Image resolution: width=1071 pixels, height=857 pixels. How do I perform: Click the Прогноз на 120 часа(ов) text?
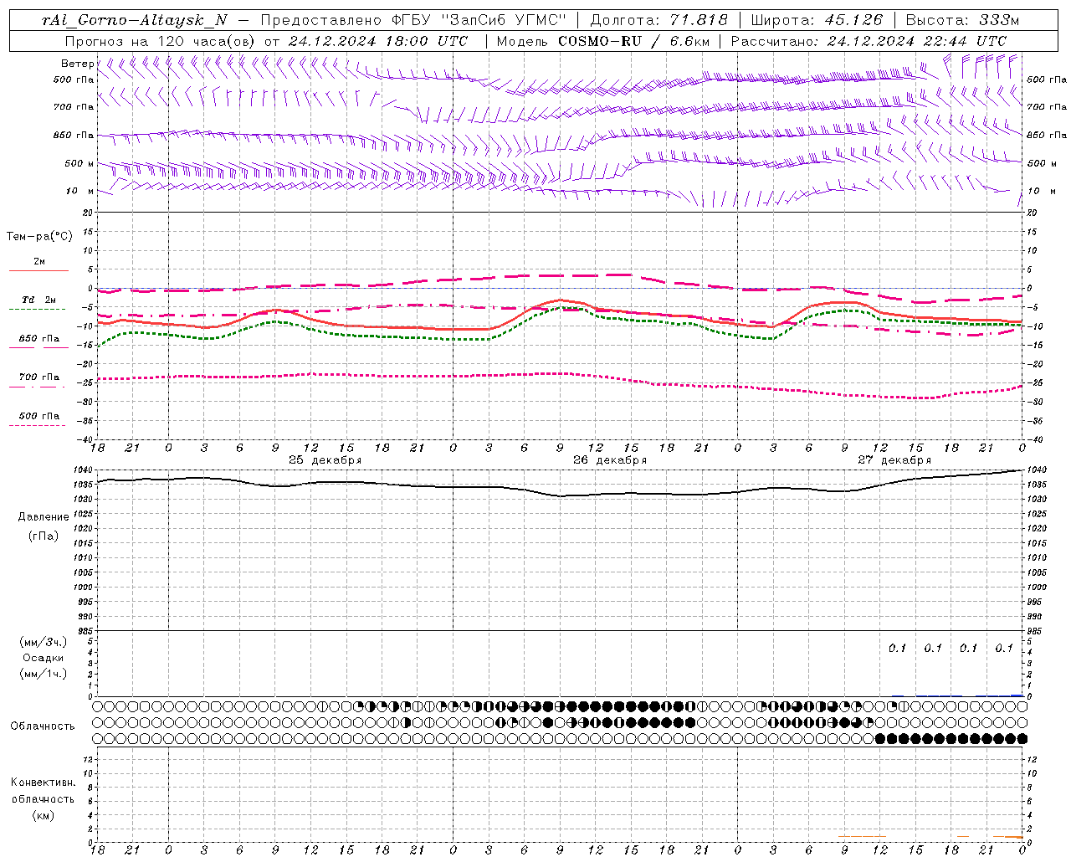click(160, 41)
